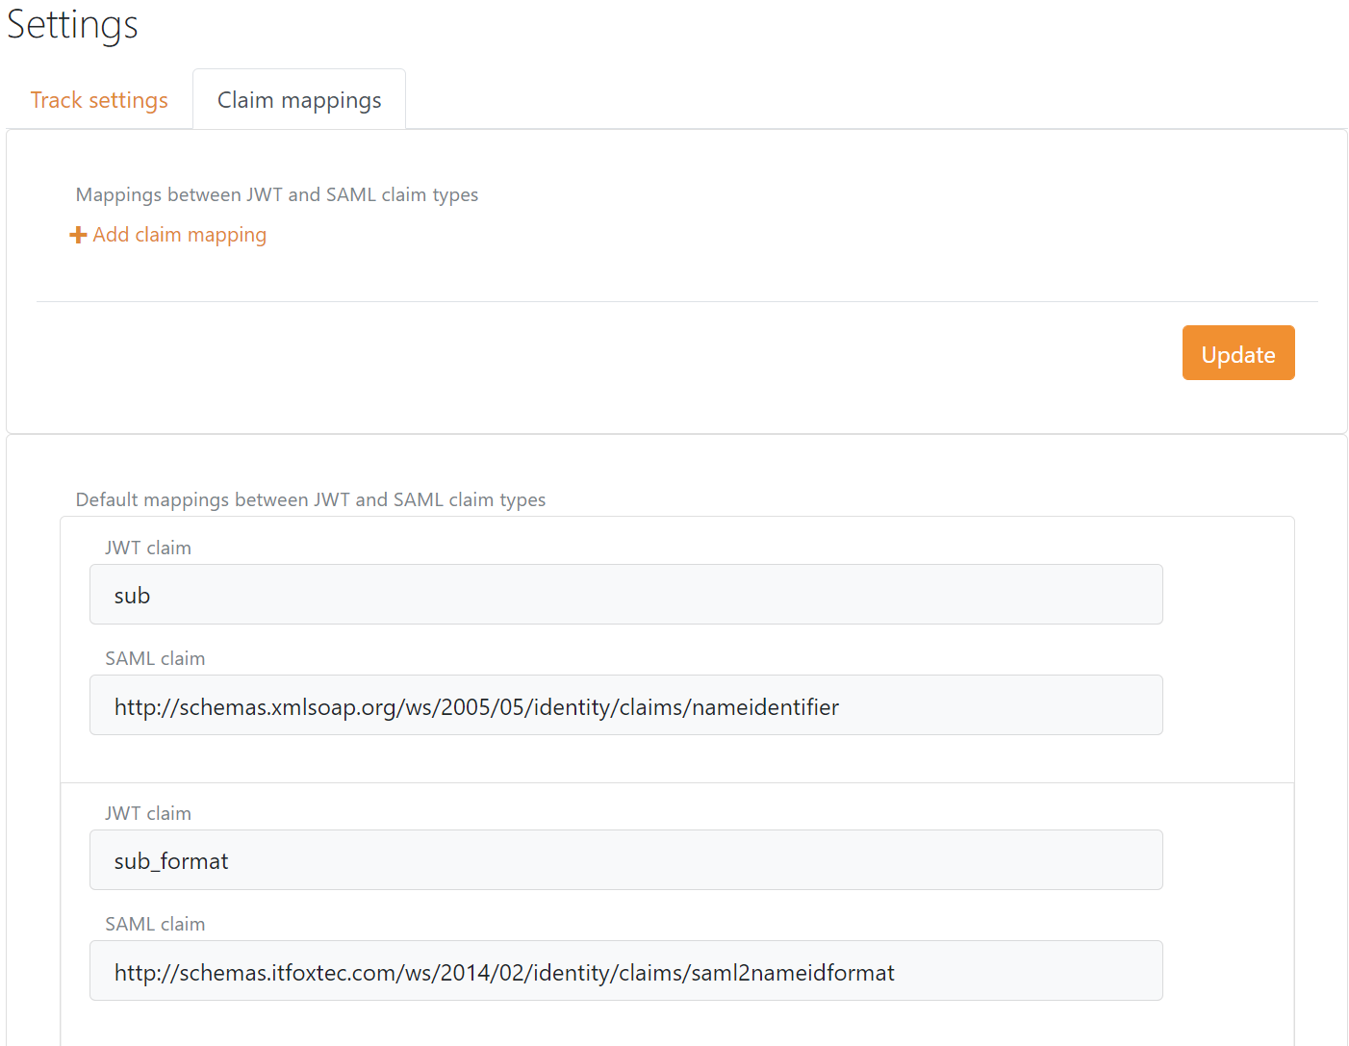Click the nameidentifier SAML claim field
The width and height of the screenshot is (1349, 1046).
click(625, 704)
